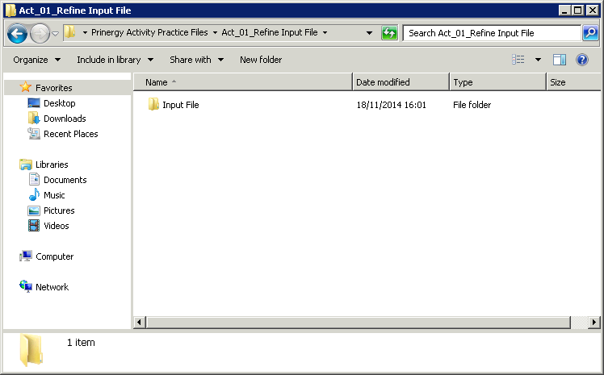Image resolution: width=604 pixels, height=375 pixels.
Task: Sort by Date modified column header
Action: pyautogui.click(x=401, y=82)
